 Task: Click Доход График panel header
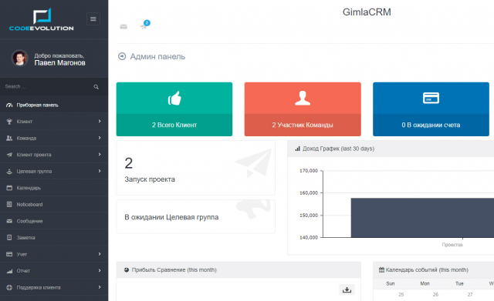click(391, 149)
